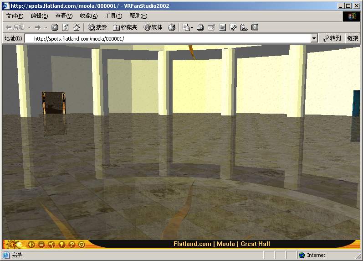Click the Discuss document icon
363x261 pixels.
pos(222,28)
